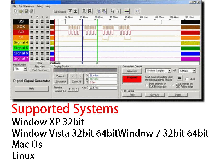Click the red Stopped status indicator

click(x=132, y=79)
